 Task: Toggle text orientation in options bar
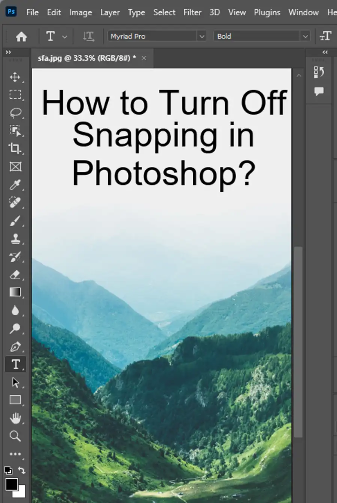click(88, 36)
